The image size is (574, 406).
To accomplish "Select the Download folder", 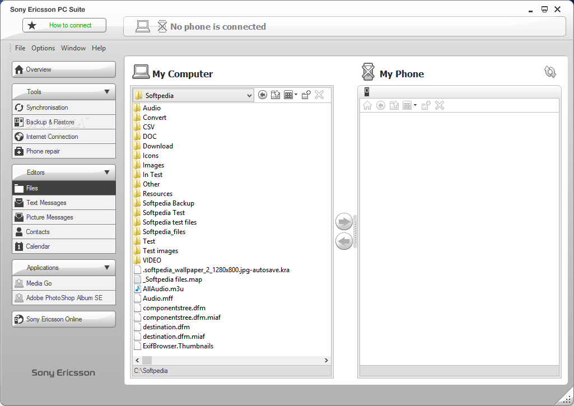I will point(153,146).
